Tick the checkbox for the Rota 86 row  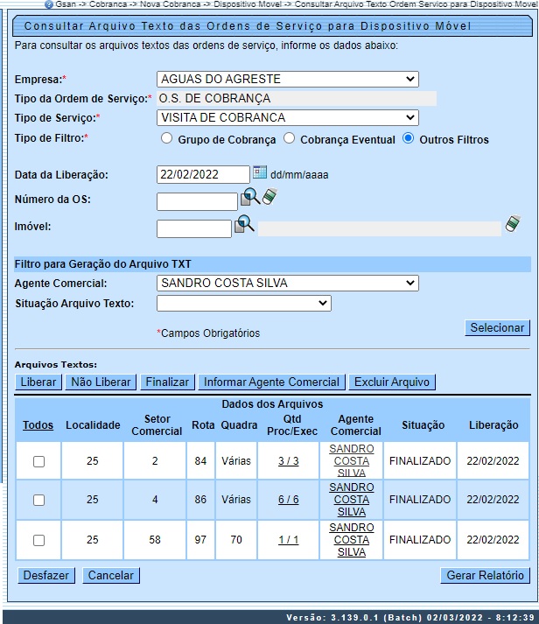tap(38, 500)
